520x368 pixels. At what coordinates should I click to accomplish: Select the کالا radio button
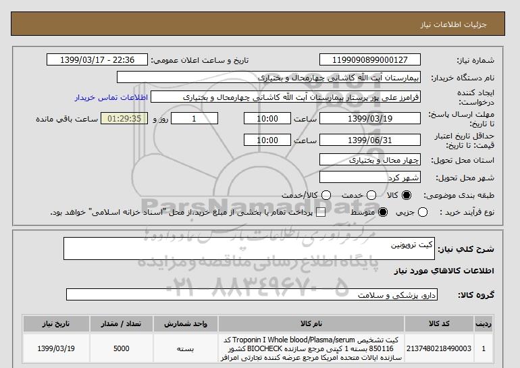(407, 195)
